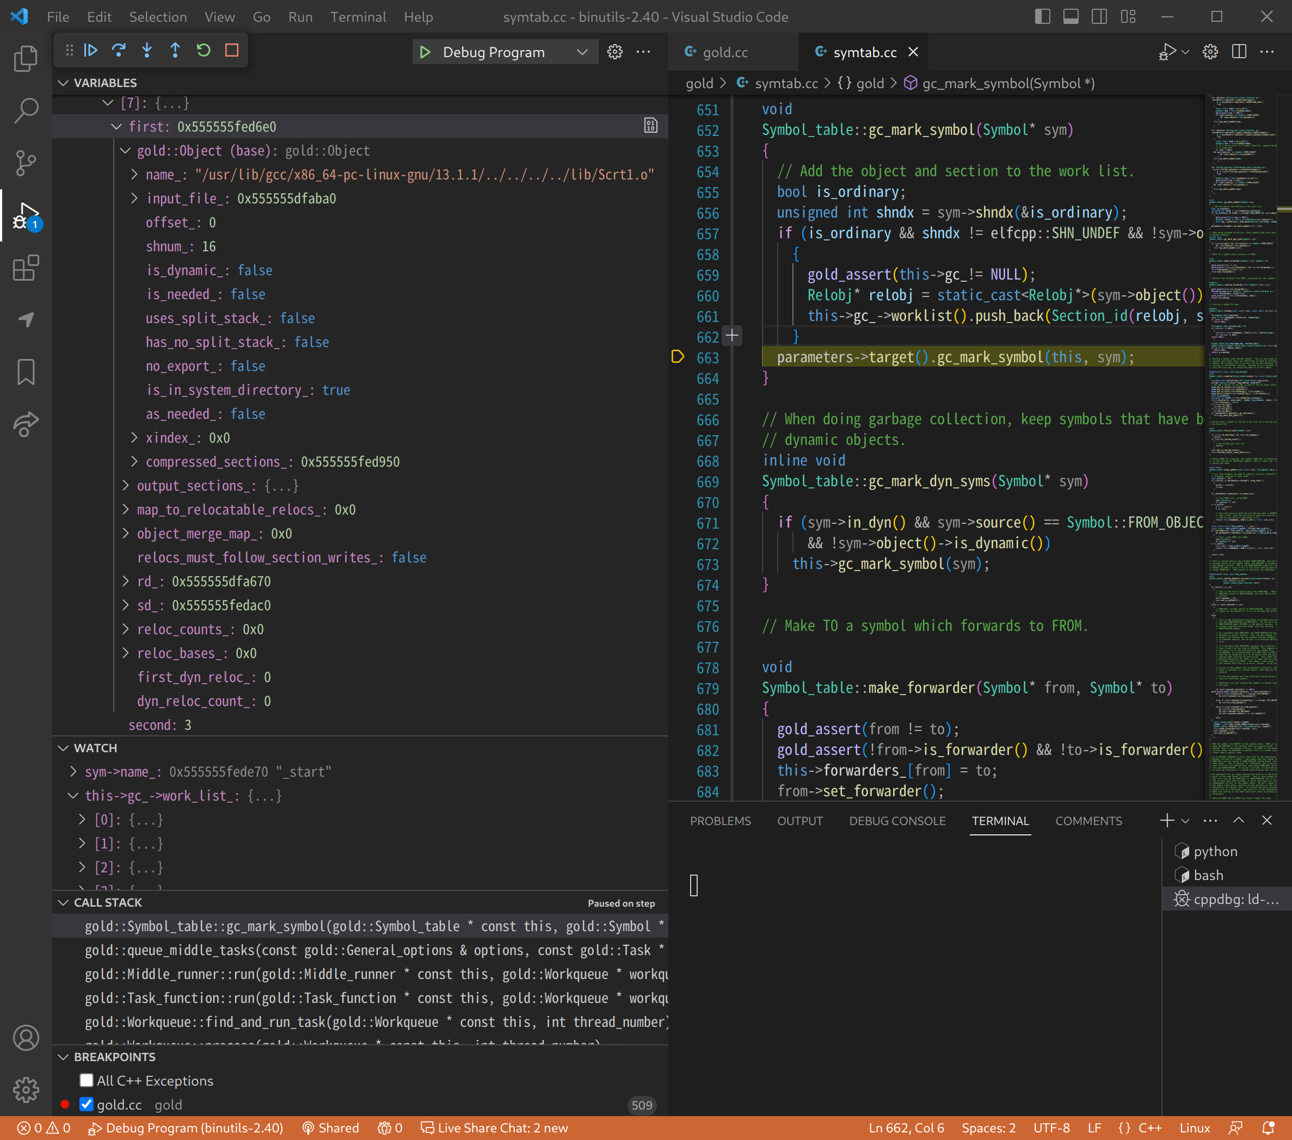Stop the debug session

point(232,51)
